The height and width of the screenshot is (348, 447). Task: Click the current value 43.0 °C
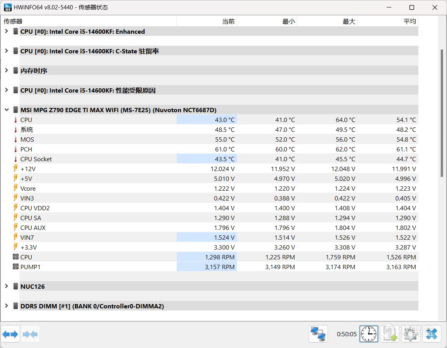coord(224,120)
